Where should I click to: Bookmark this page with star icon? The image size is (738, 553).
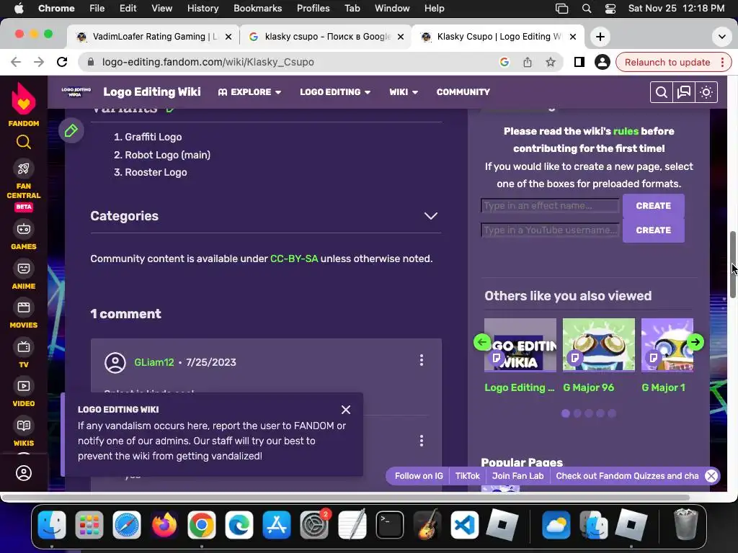click(x=551, y=62)
